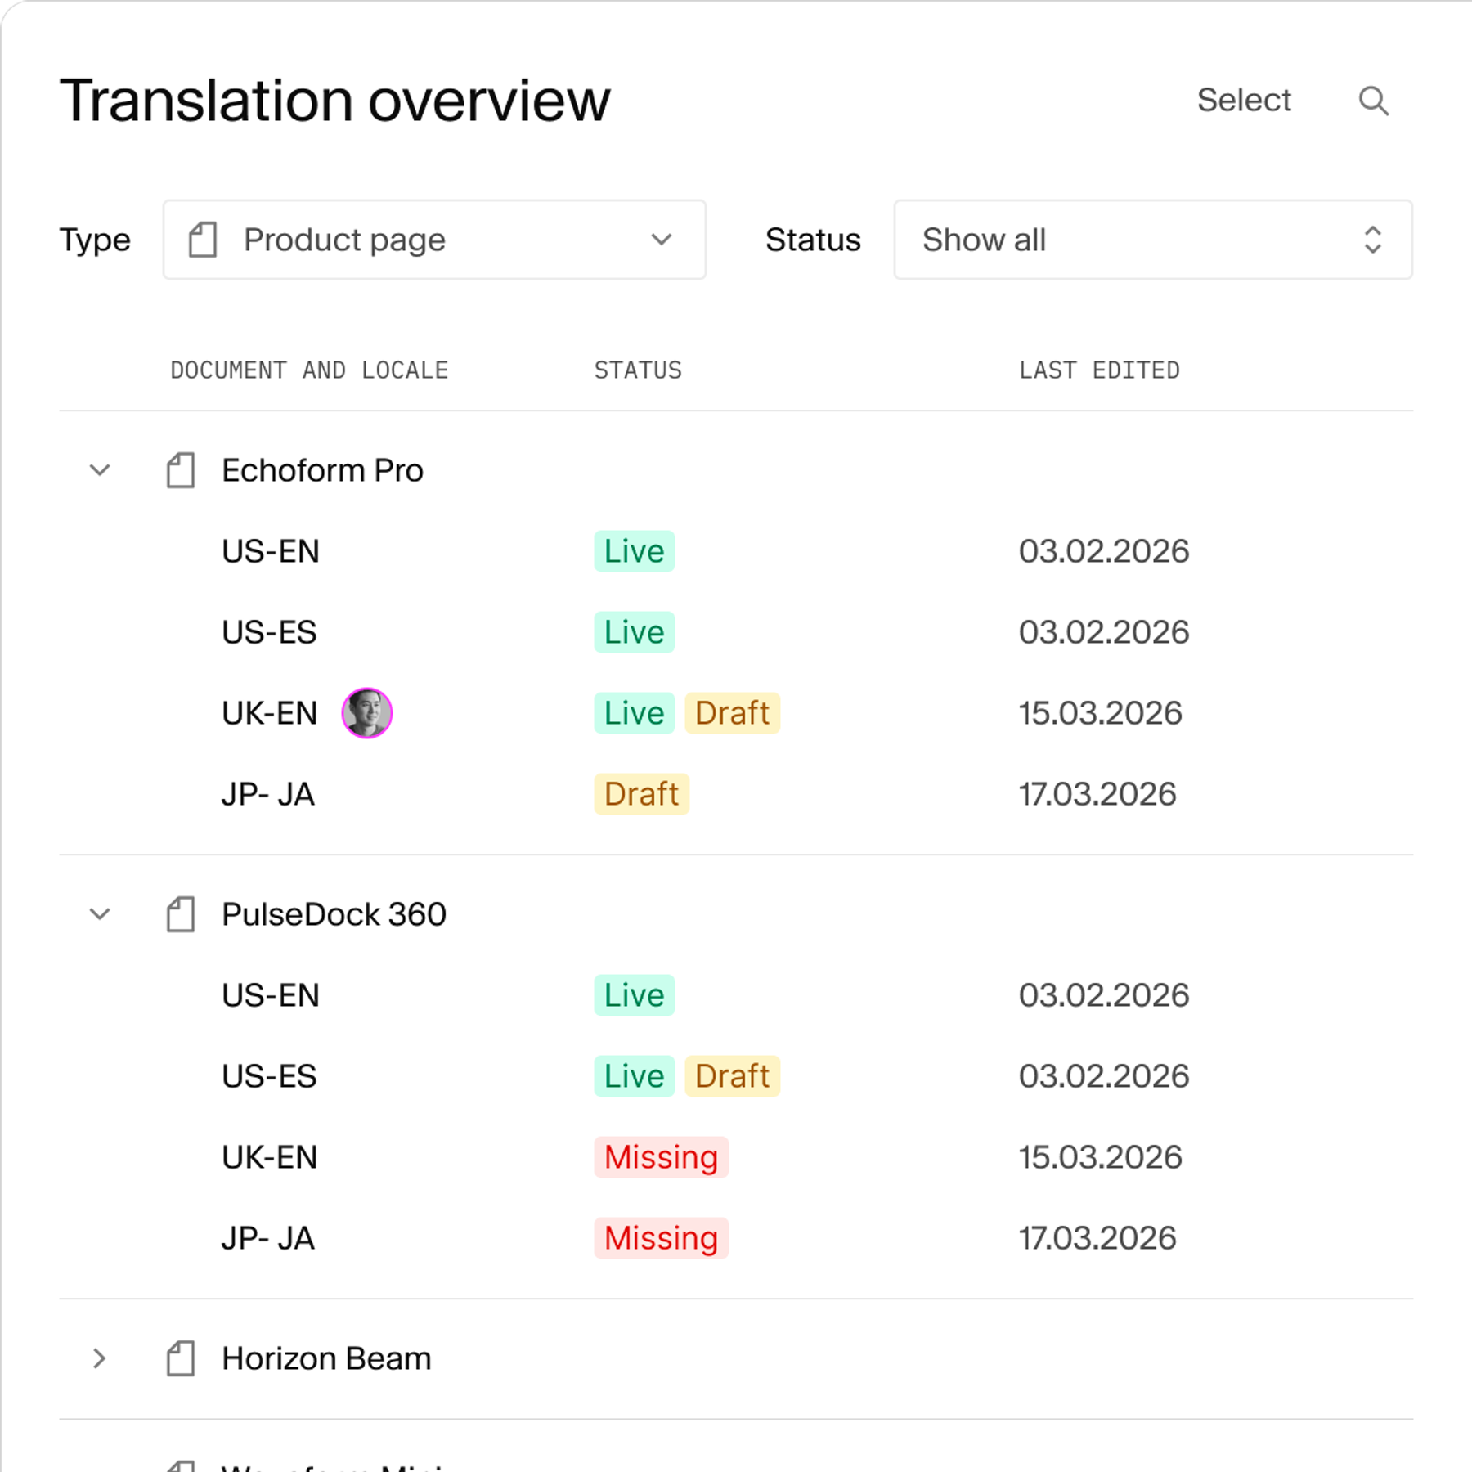Click the document icon in the Type filter

(x=202, y=239)
